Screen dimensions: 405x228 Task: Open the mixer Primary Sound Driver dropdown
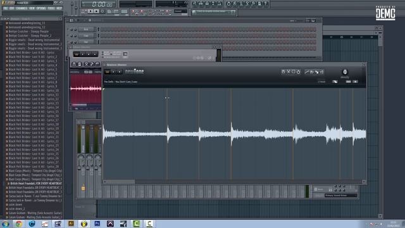tap(341, 196)
